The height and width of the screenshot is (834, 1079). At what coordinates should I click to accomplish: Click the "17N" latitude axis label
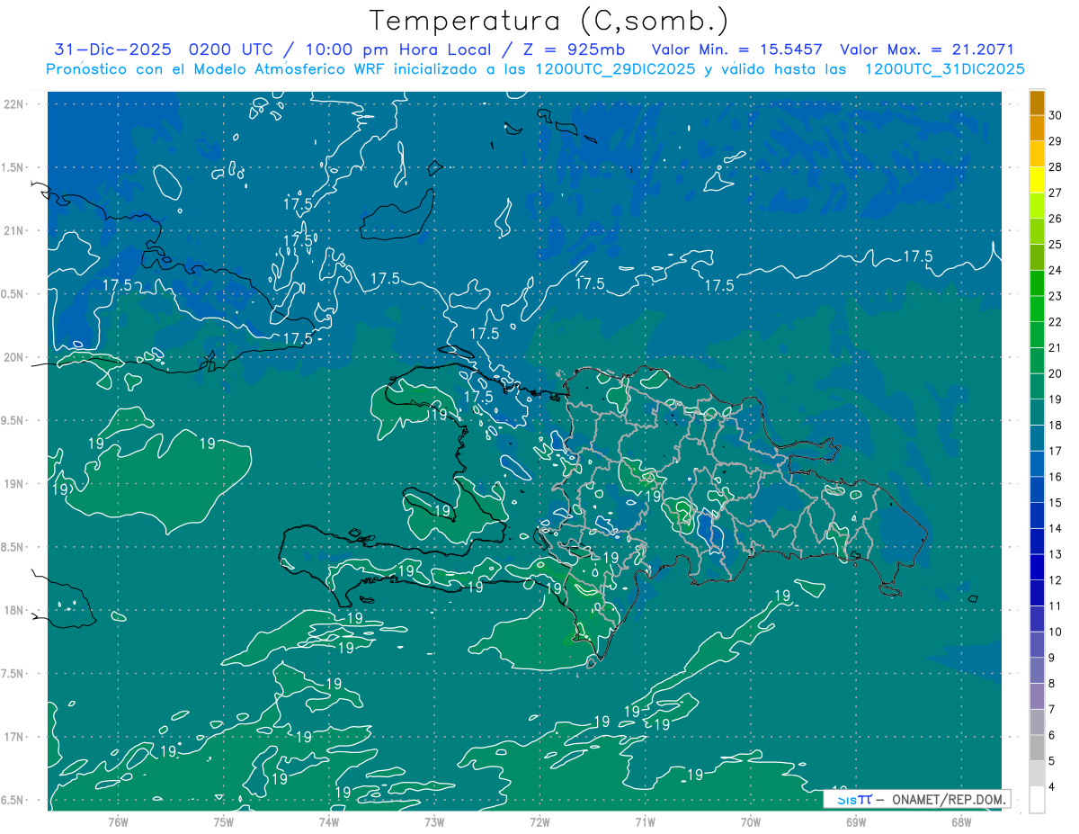point(14,737)
